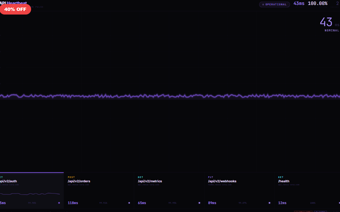Image resolution: width=340 pixels, height=212 pixels.
Task: Click the large 43 ms NOMINAL readout
Action: click(x=327, y=24)
